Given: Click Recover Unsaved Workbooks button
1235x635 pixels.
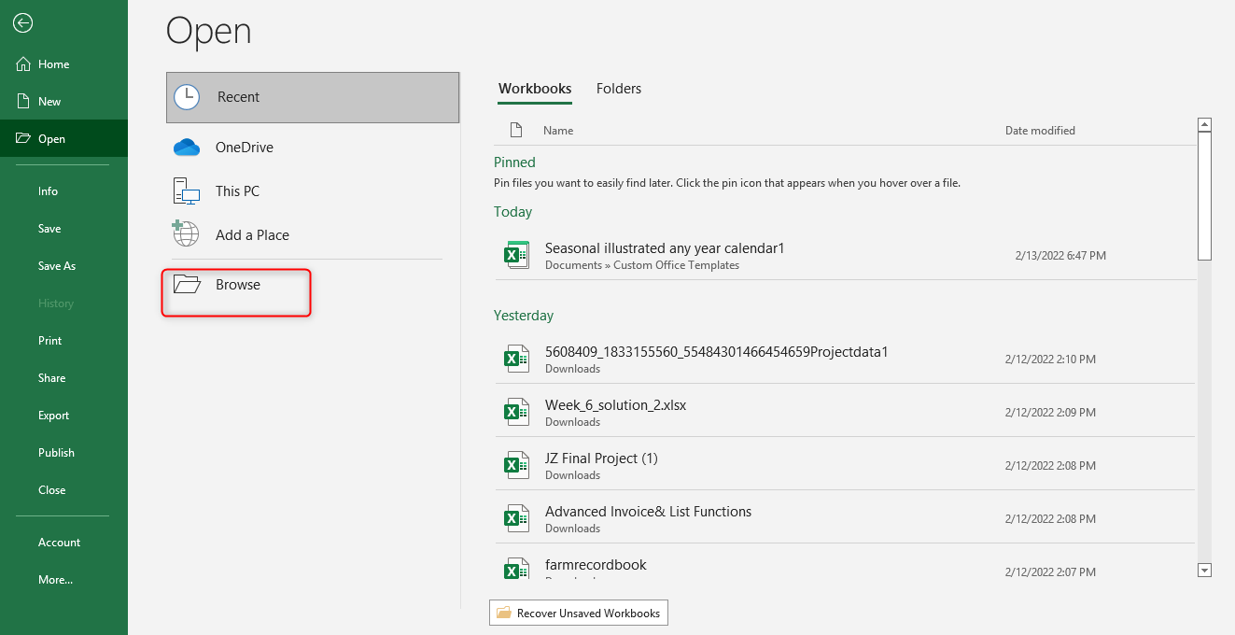Looking at the screenshot, I should (x=579, y=614).
